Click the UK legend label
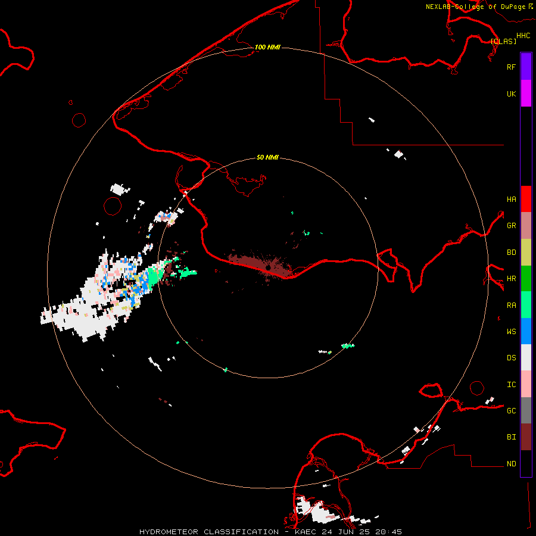This screenshot has width=536, height=536. coord(511,94)
